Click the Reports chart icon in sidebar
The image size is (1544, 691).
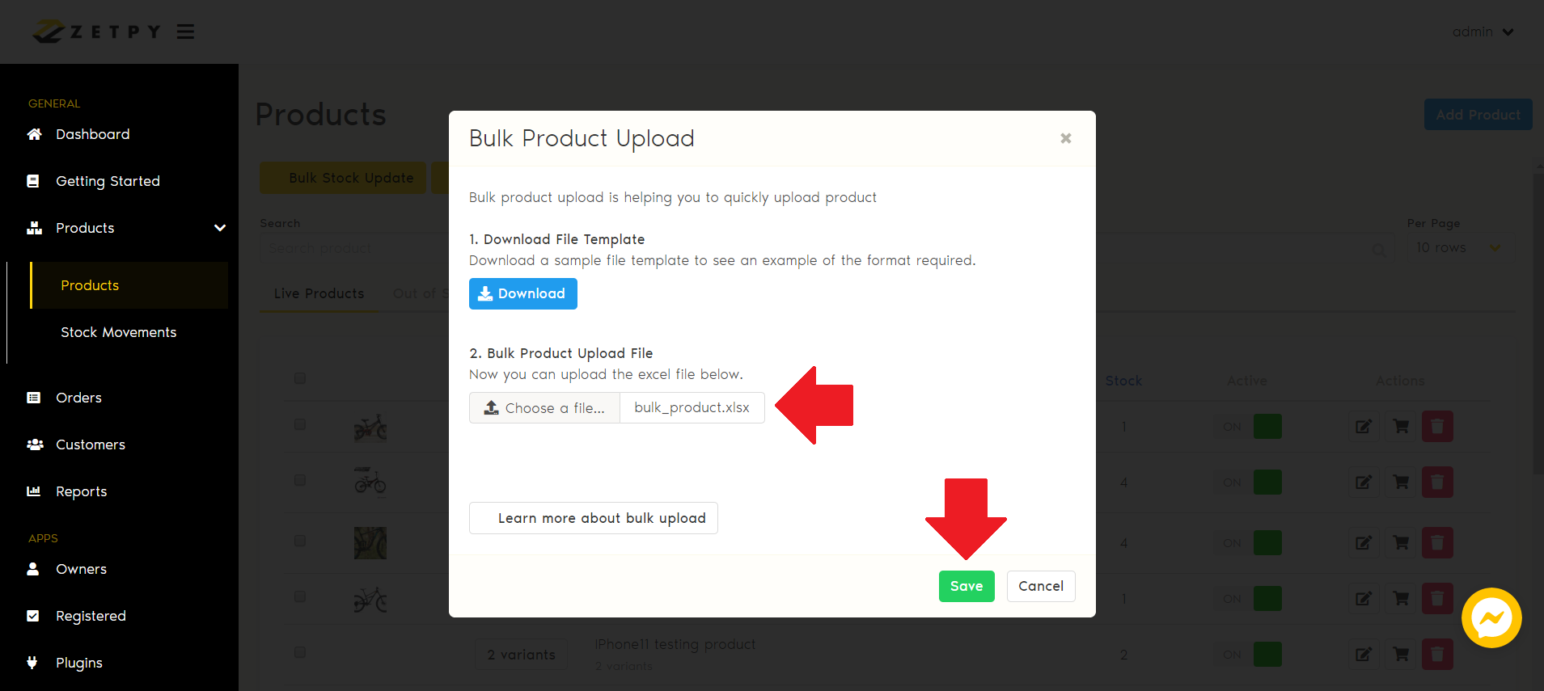34,491
